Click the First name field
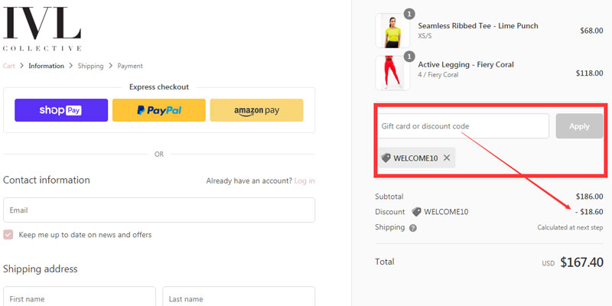The image size is (612, 306). coord(80,298)
